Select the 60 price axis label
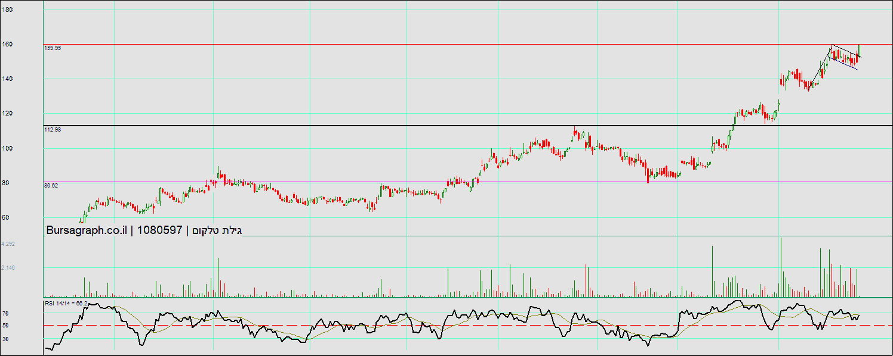The height and width of the screenshot is (356, 893). [5, 217]
